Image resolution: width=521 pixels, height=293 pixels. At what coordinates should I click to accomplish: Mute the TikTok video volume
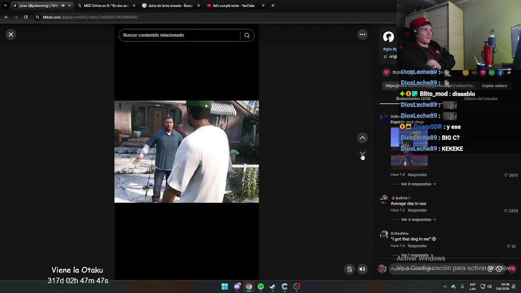click(x=362, y=269)
